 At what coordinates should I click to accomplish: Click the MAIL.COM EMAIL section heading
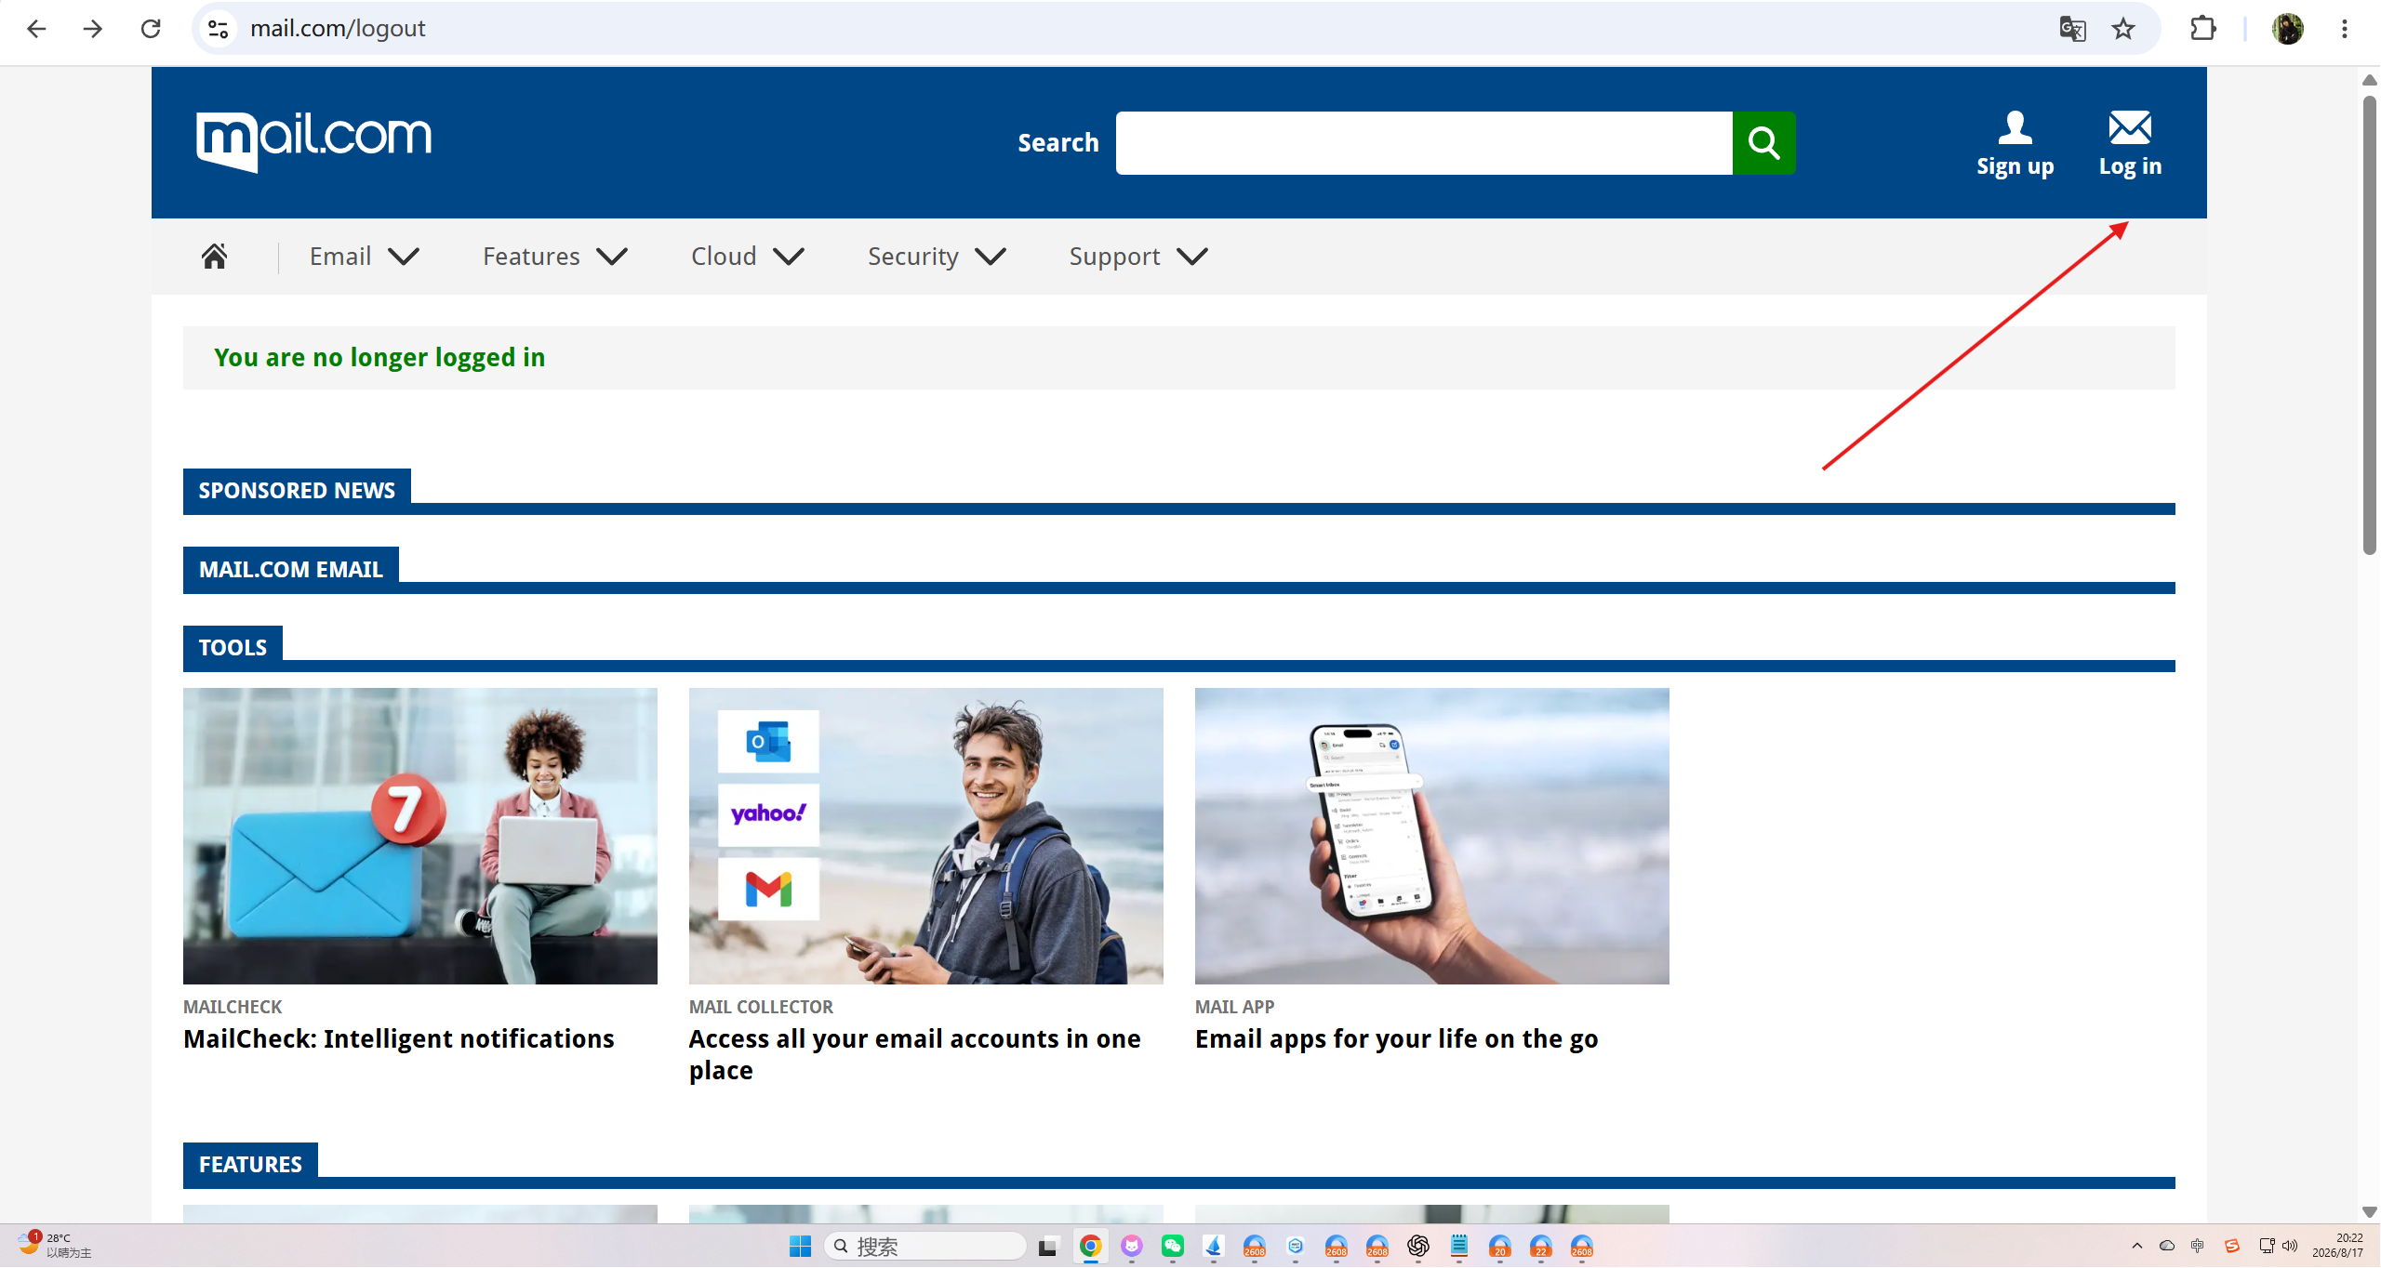[291, 569]
